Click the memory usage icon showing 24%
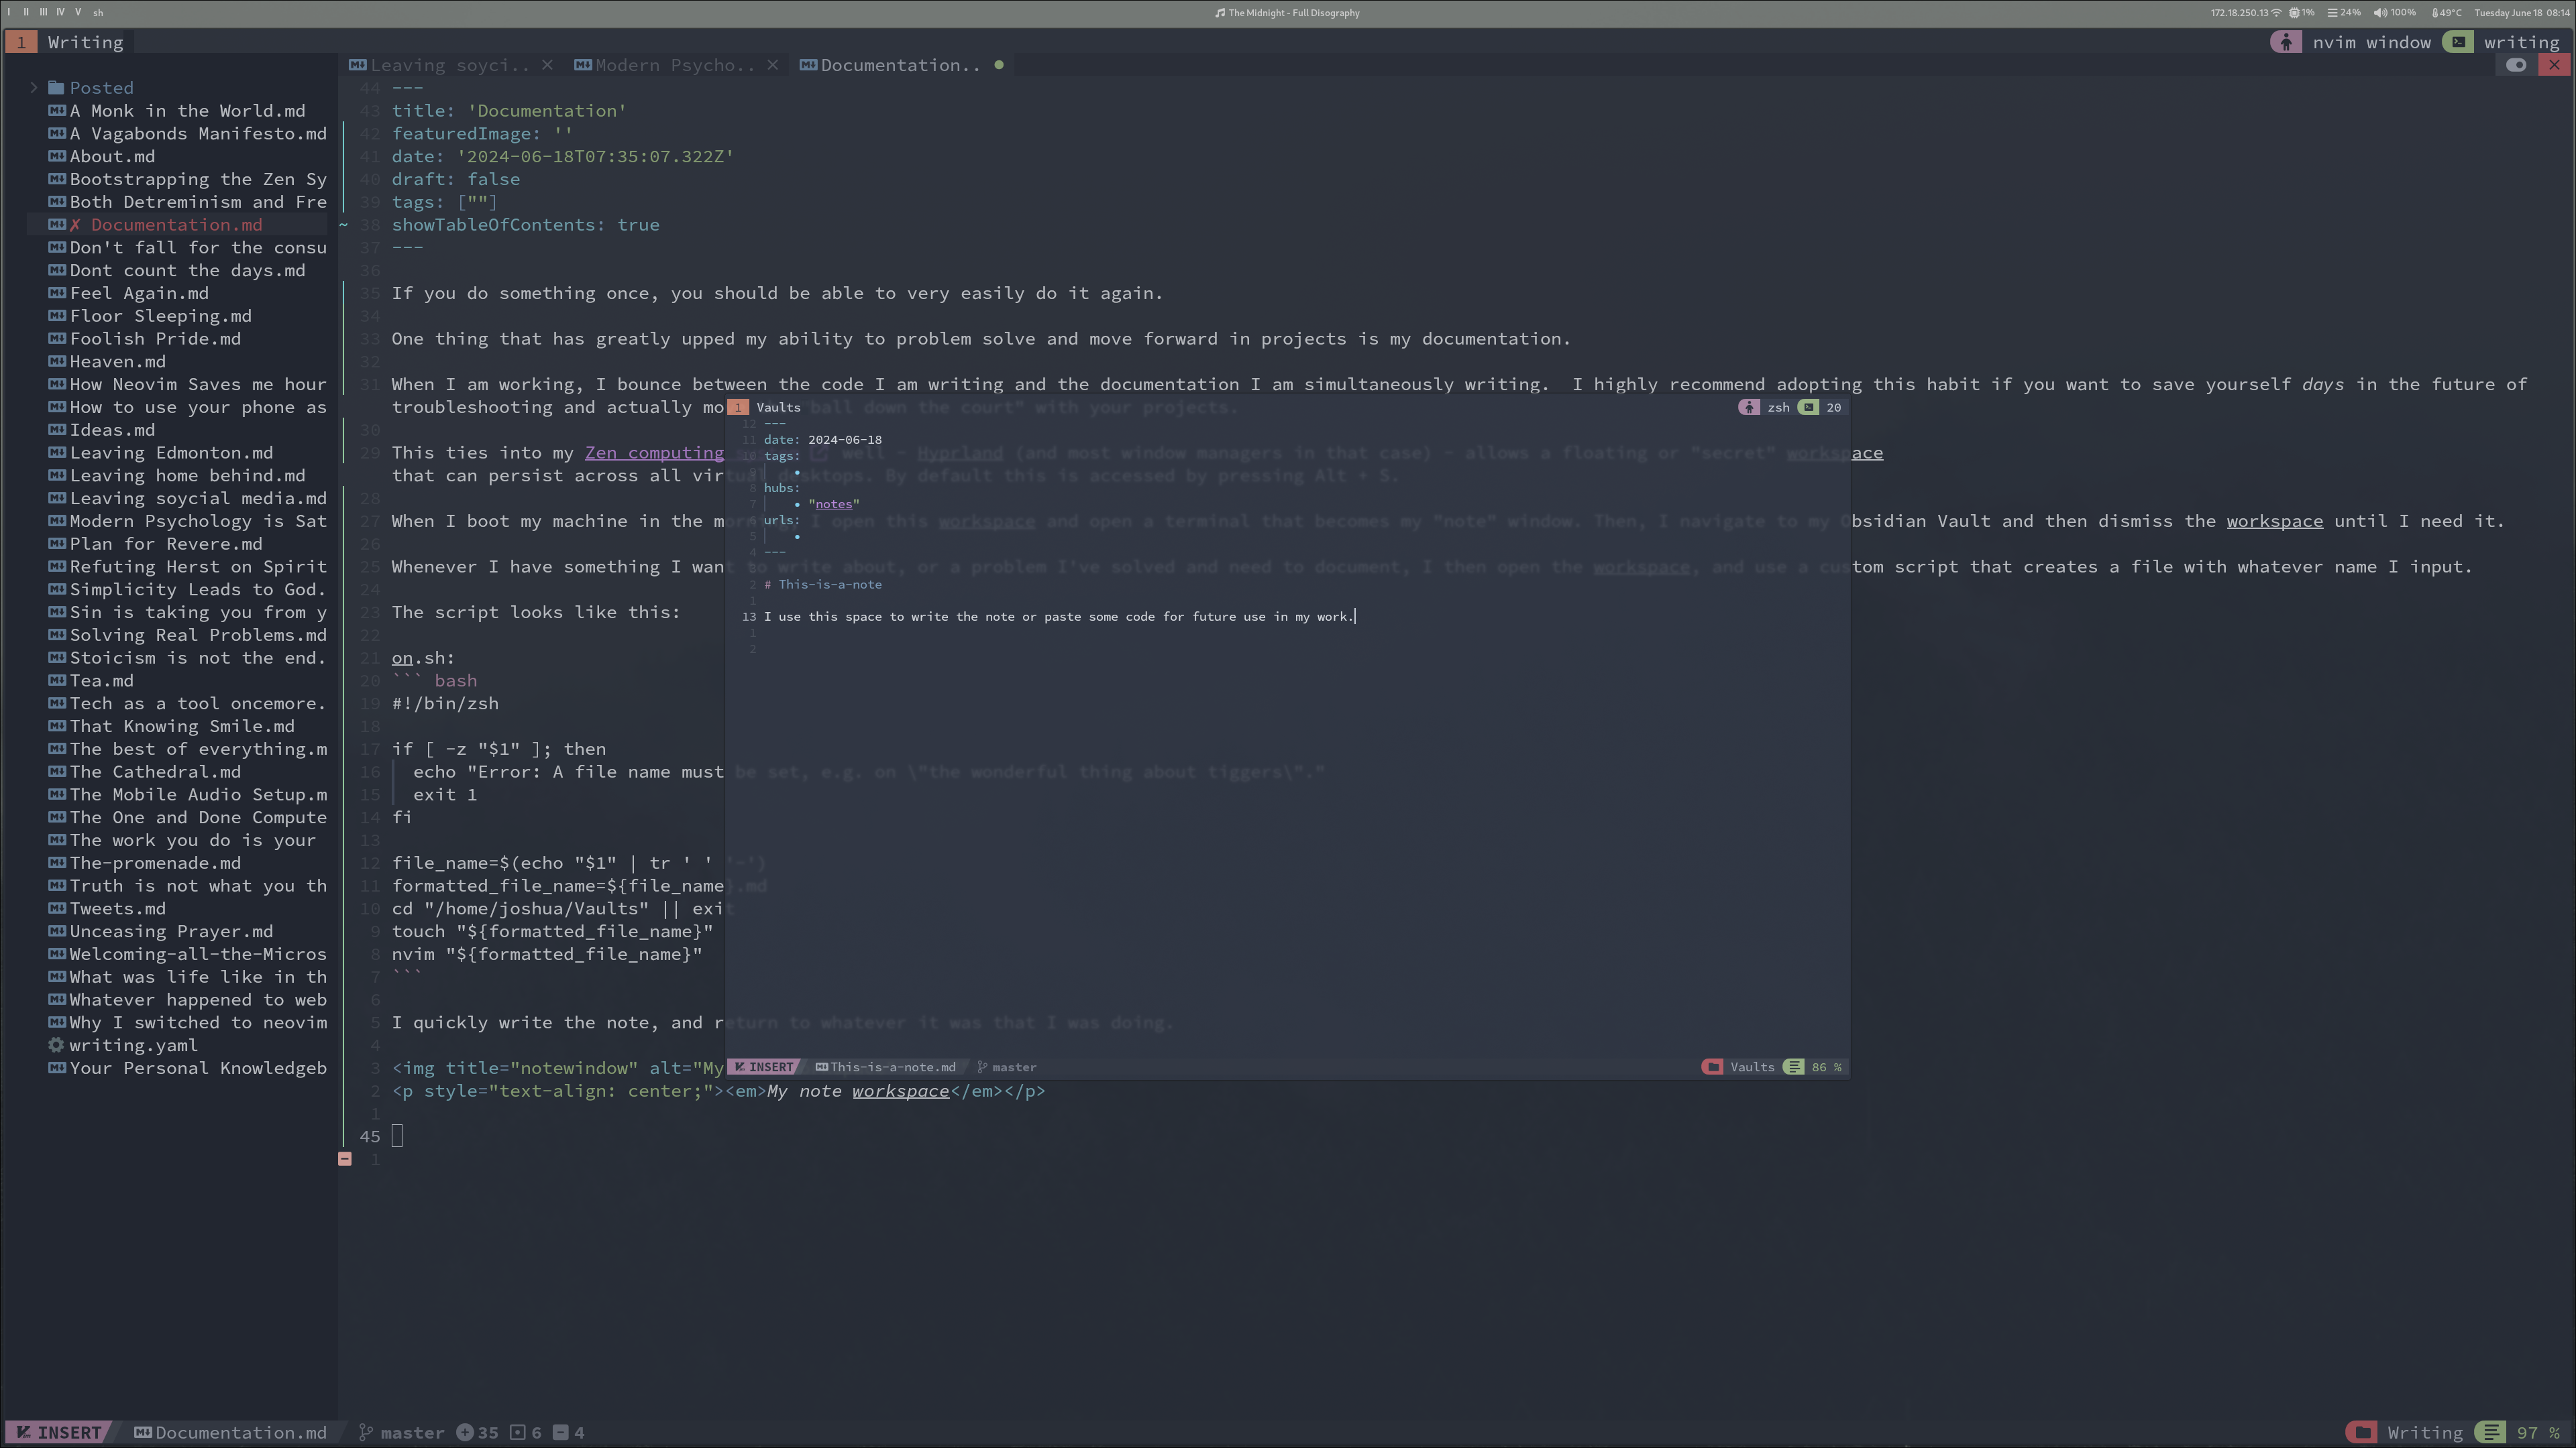This screenshot has width=2576, height=1448. pos(2333,13)
